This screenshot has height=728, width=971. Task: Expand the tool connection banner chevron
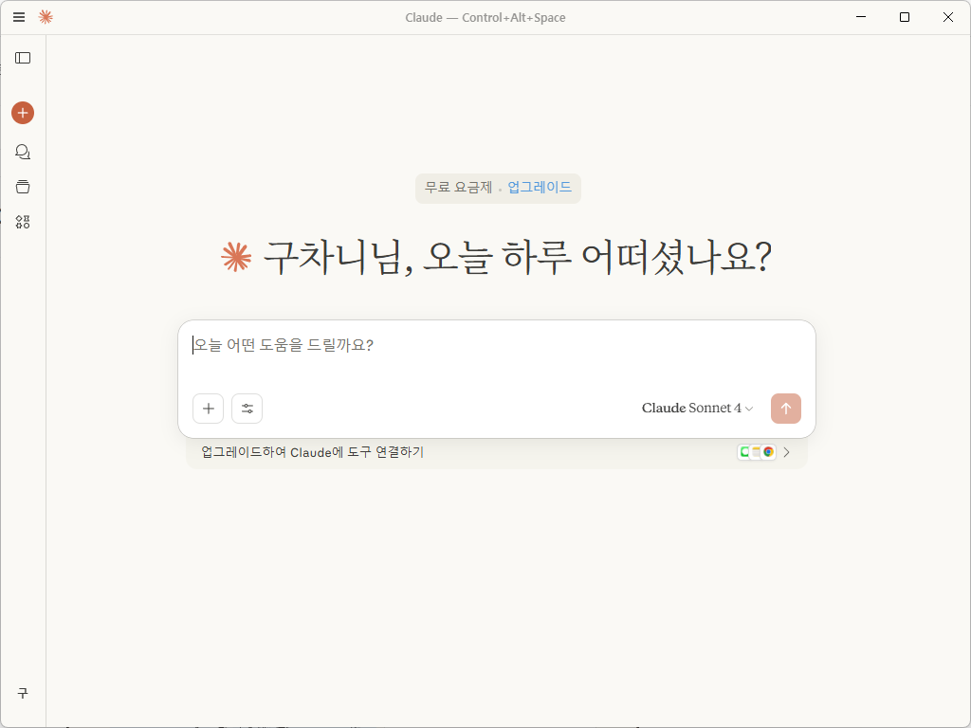point(786,452)
